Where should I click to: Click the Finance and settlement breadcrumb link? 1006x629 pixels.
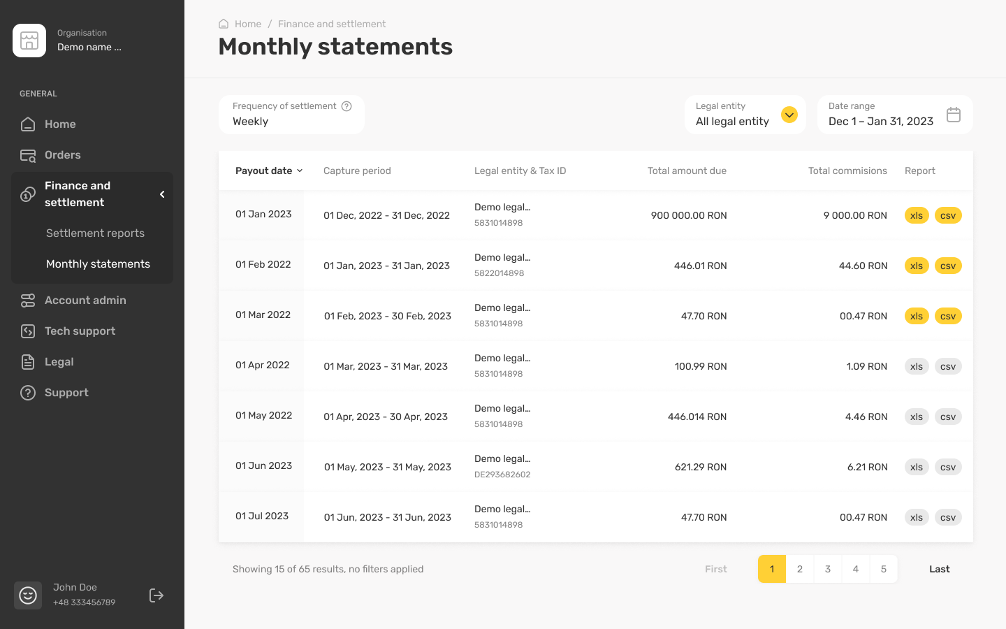[x=331, y=24]
